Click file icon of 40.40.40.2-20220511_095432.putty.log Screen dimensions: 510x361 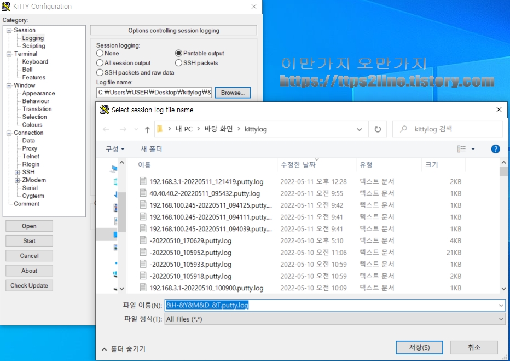143,193
